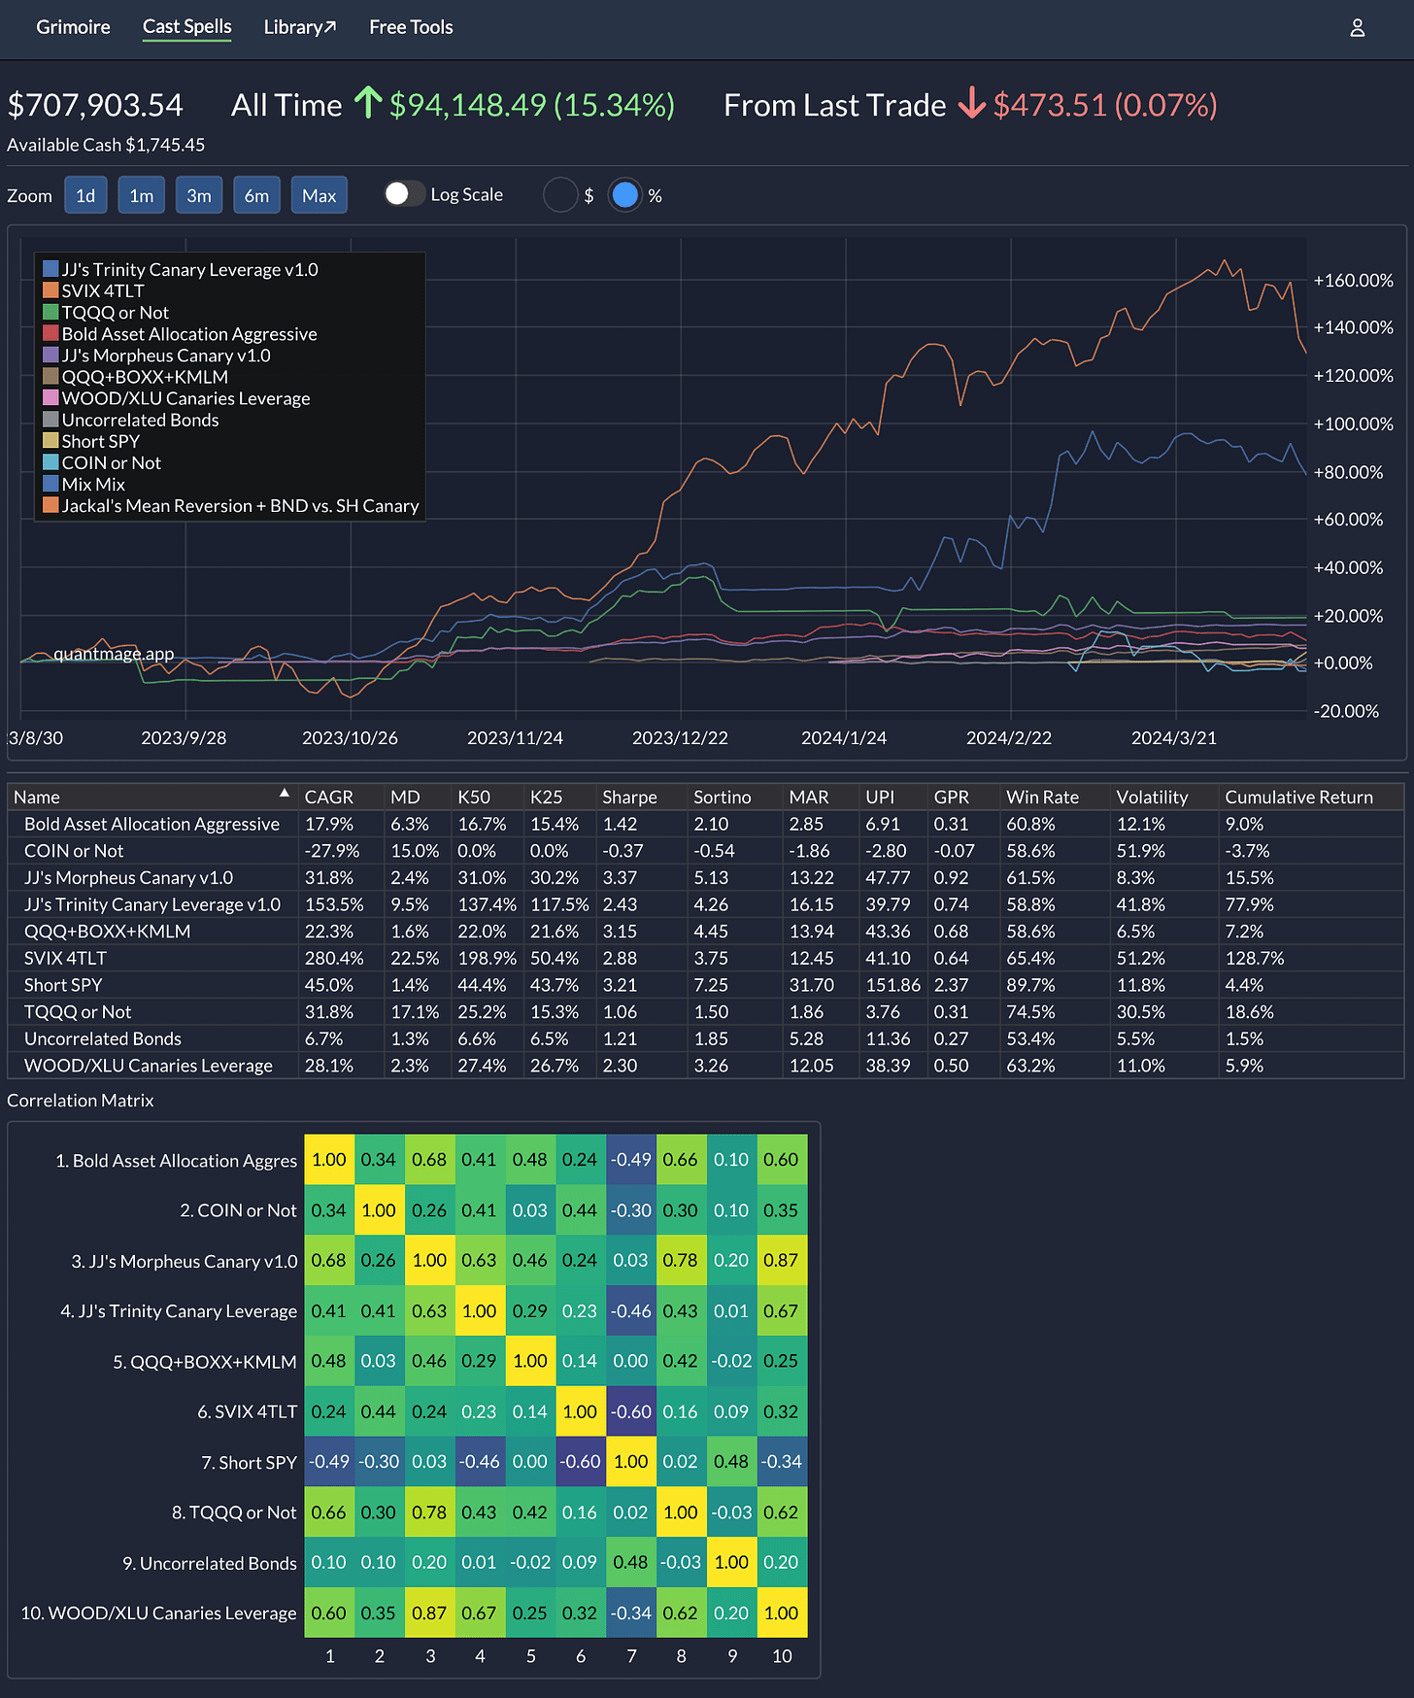The height and width of the screenshot is (1698, 1414).
Task: Click the 2023/12/22 x-axis date label
Action: (x=680, y=737)
